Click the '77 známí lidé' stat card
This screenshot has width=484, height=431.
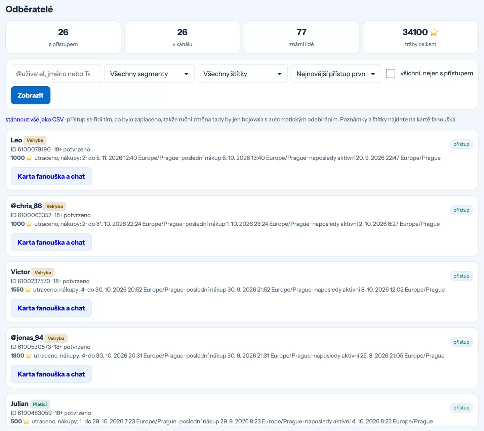click(301, 37)
